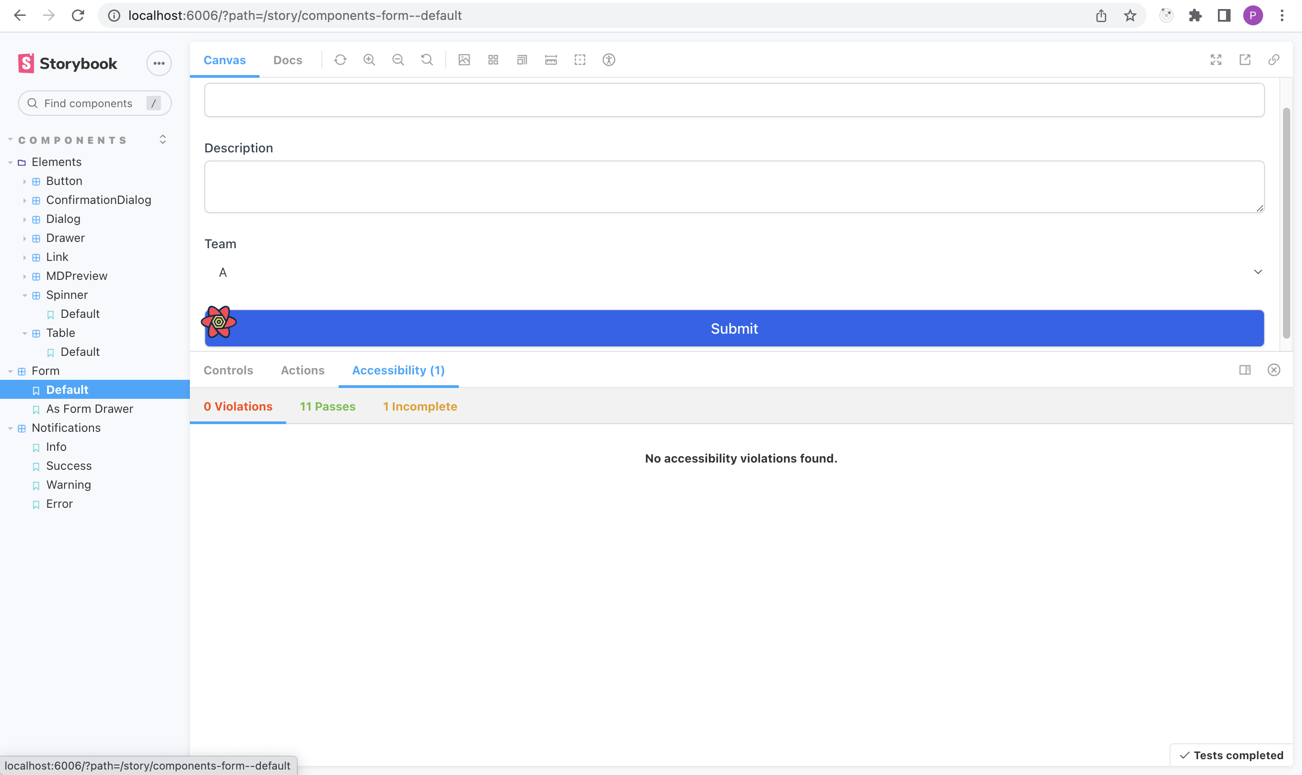Viewport: 1302px width, 775px height.
Task: Change addon panel position with orientation icon
Action: pyautogui.click(x=1245, y=370)
